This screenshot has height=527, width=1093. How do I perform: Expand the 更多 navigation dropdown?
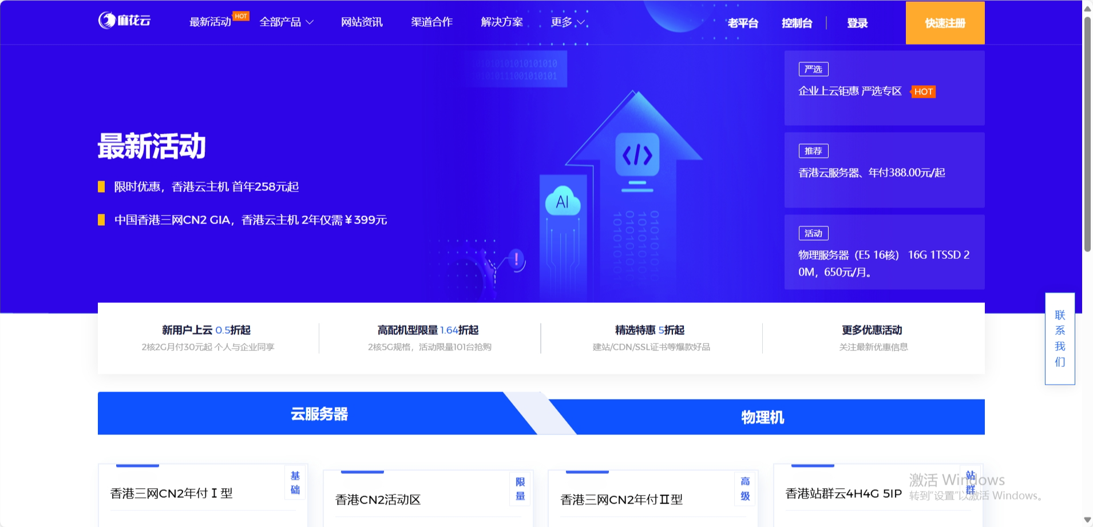point(567,22)
